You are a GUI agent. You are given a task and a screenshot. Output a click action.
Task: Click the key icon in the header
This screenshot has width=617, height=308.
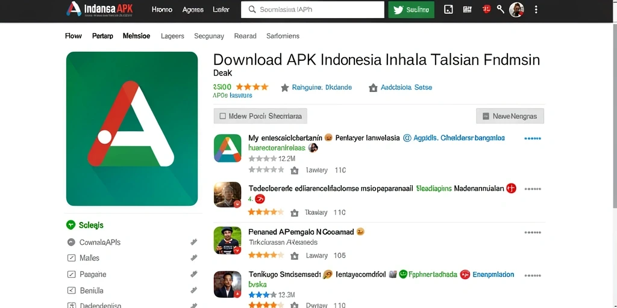pyautogui.click(x=501, y=9)
